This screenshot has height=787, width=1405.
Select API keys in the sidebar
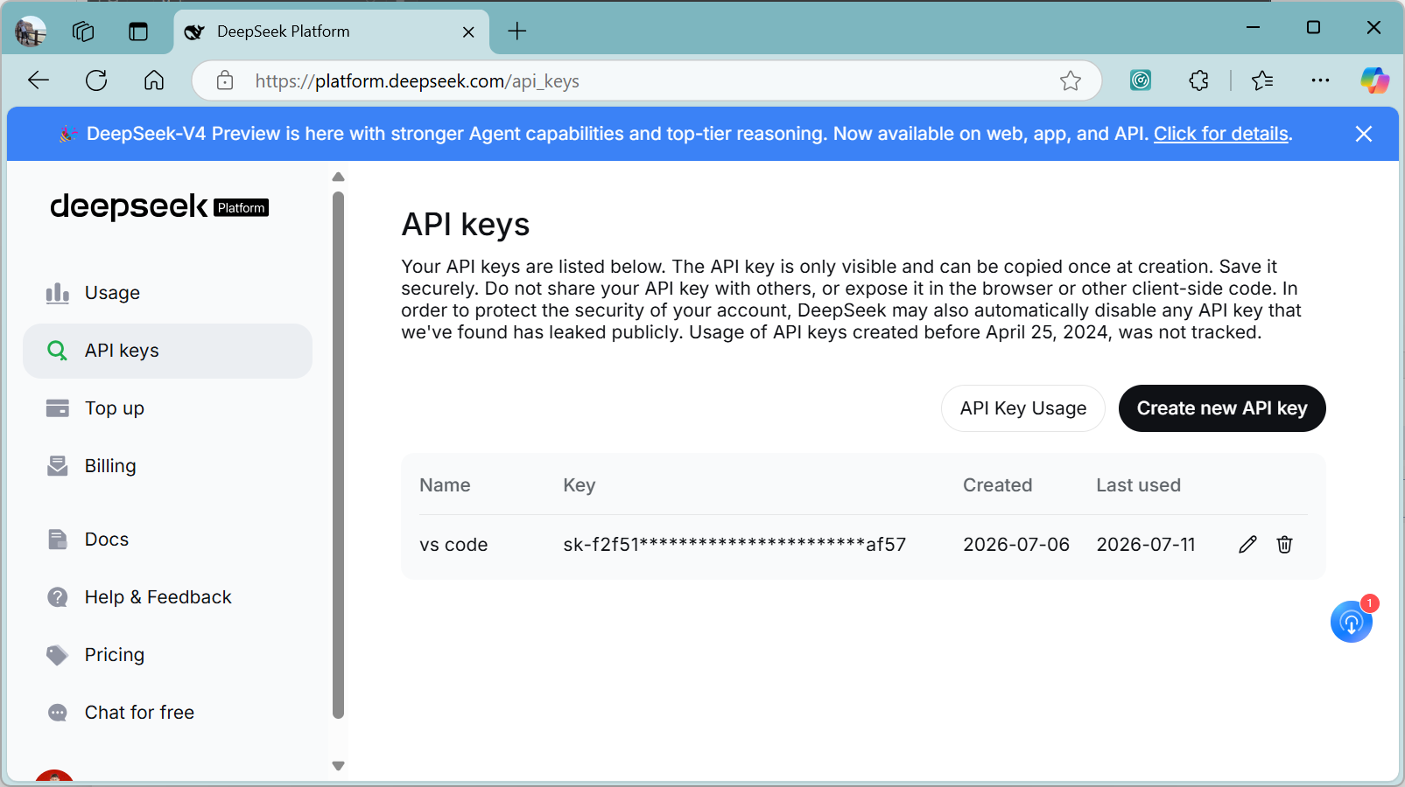coord(167,351)
